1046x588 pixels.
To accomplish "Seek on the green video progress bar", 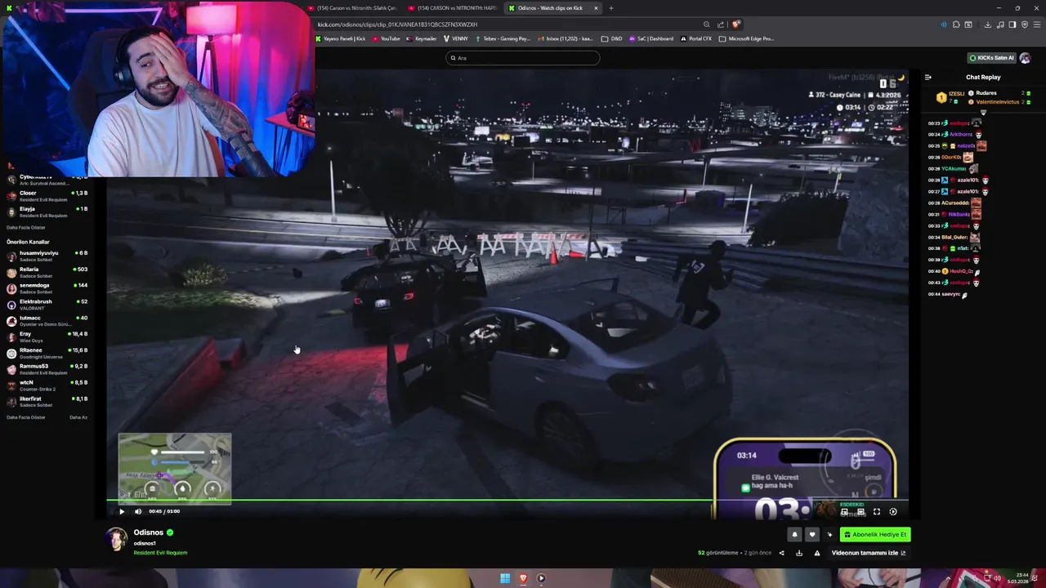I will pyautogui.click(x=507, y=500).
